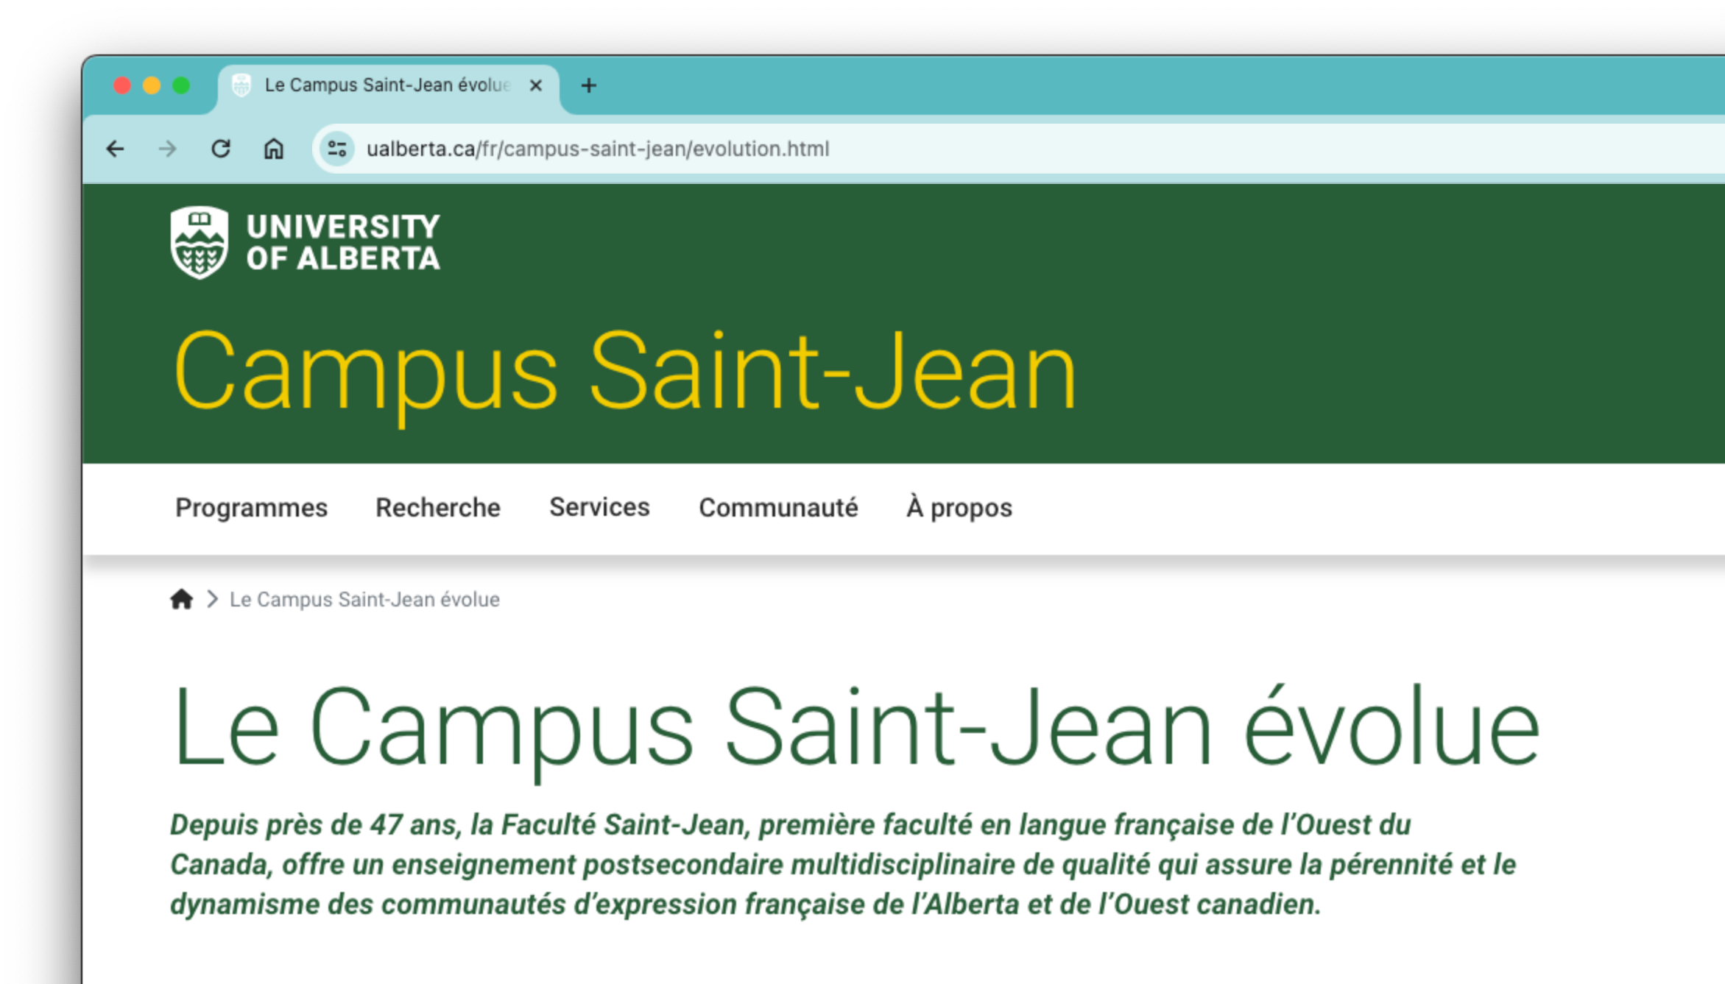Open the Programmes menu

click(x=251, y=508)
